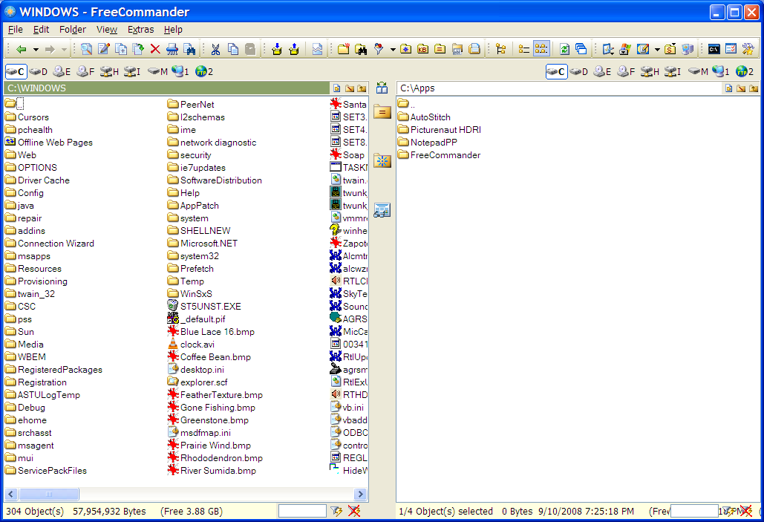Select the Cursors folder
The image size is (764, 522).
pos(27,117)
